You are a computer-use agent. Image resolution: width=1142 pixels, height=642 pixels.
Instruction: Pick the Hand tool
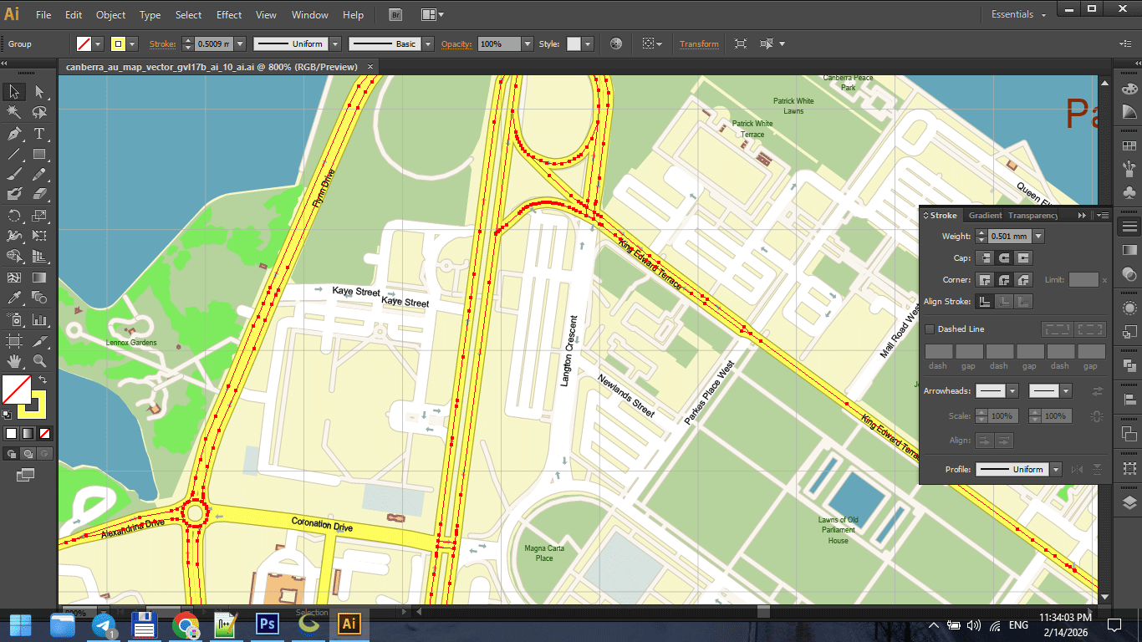[13, 361]
